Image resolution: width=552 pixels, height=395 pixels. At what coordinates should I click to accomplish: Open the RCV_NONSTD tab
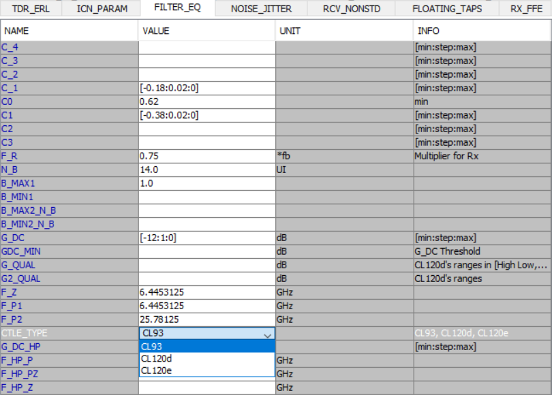pyautogui.click(x=352, y=8)
